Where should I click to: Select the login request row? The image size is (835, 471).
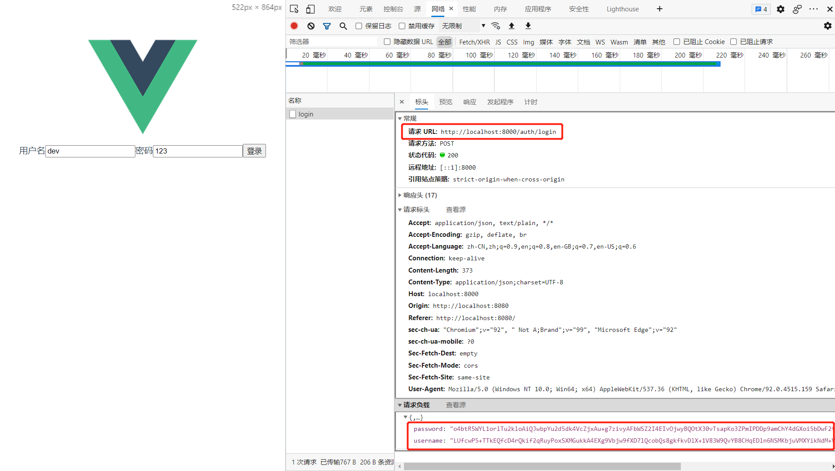point(340,114)
